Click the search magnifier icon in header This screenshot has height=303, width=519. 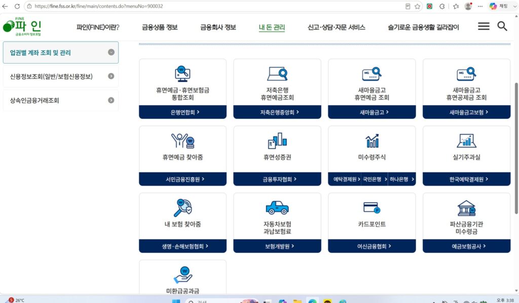point(502,26)
